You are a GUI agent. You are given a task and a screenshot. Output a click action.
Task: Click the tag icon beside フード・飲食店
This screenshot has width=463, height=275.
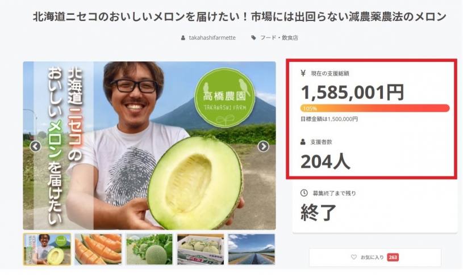253,38
